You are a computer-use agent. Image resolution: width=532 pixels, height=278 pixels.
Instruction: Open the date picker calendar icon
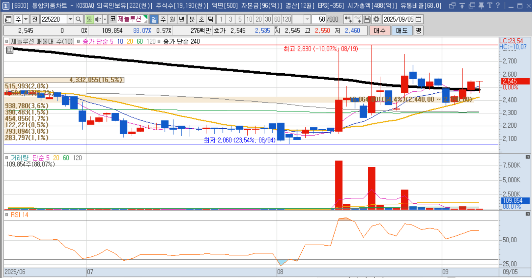418,19
